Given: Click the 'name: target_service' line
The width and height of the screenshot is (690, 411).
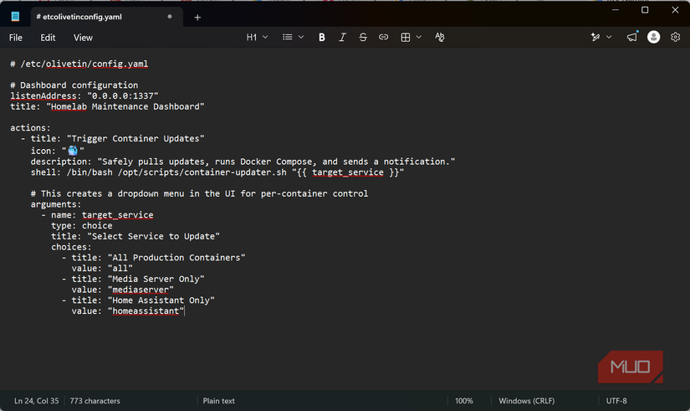Looking at the screenshot, I should [x=97, y=215].
